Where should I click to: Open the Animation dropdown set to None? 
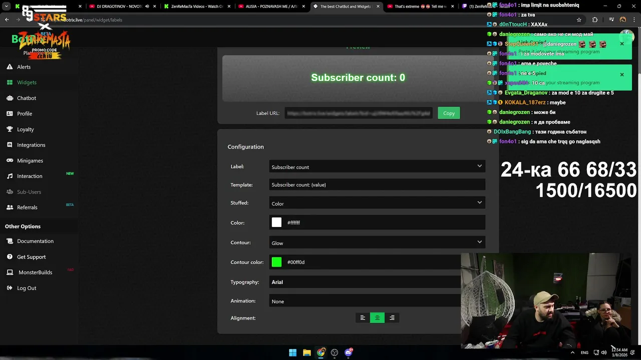[x=365, y=301]
